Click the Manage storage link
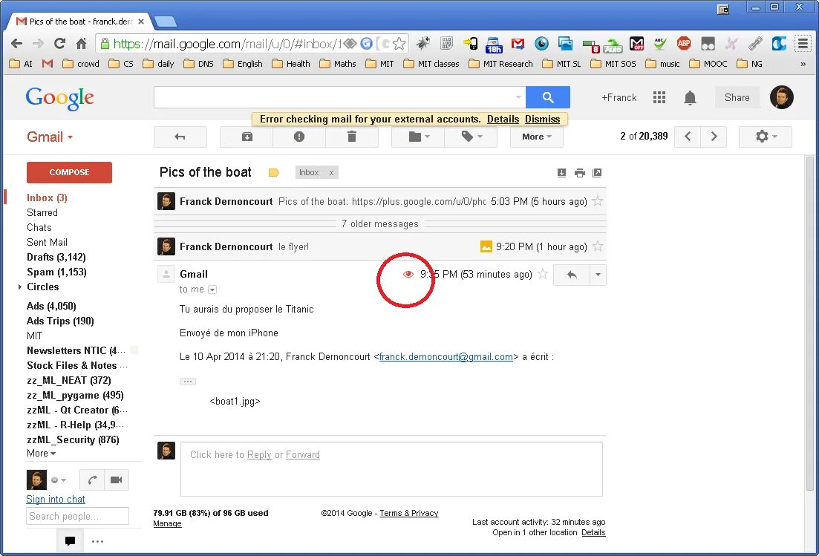 [x=167, y=523]
